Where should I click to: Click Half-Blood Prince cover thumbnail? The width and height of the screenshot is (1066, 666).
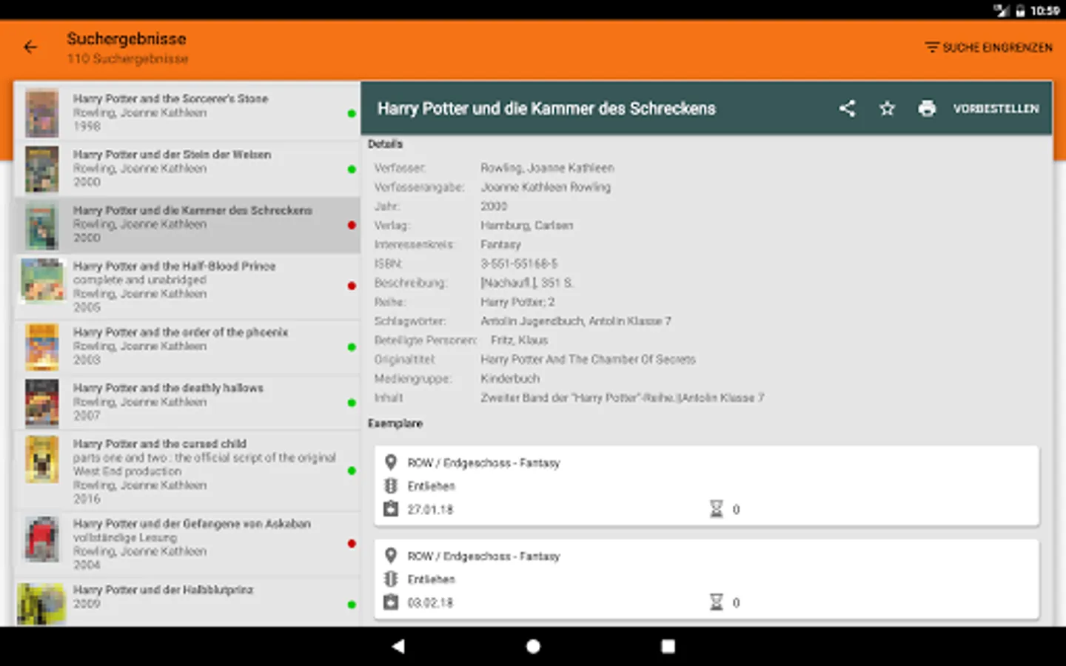[x=42, y=280]
